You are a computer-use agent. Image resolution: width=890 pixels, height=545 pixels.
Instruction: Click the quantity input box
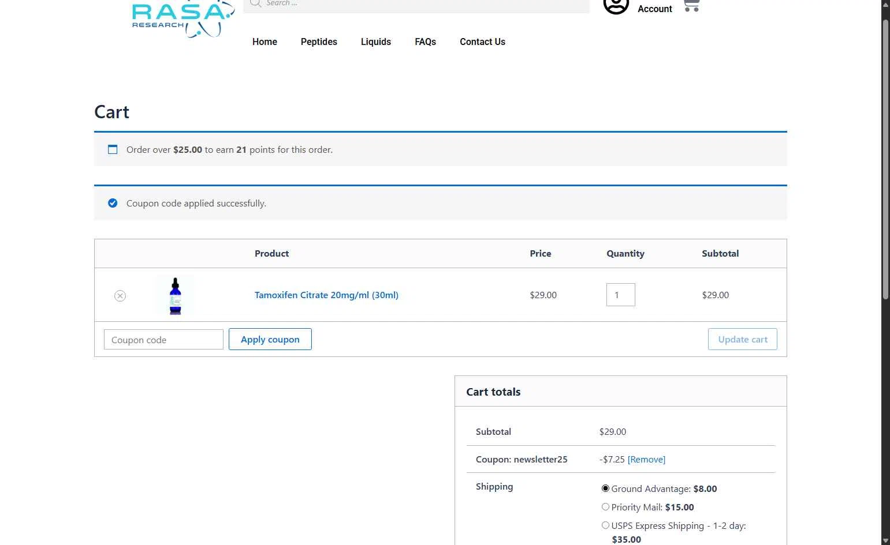(x=621, y=295)
